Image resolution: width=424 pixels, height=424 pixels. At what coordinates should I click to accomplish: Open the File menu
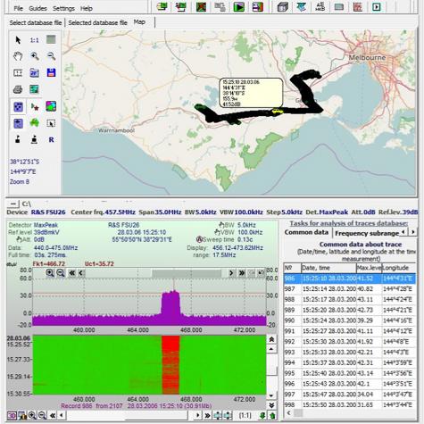18,8
